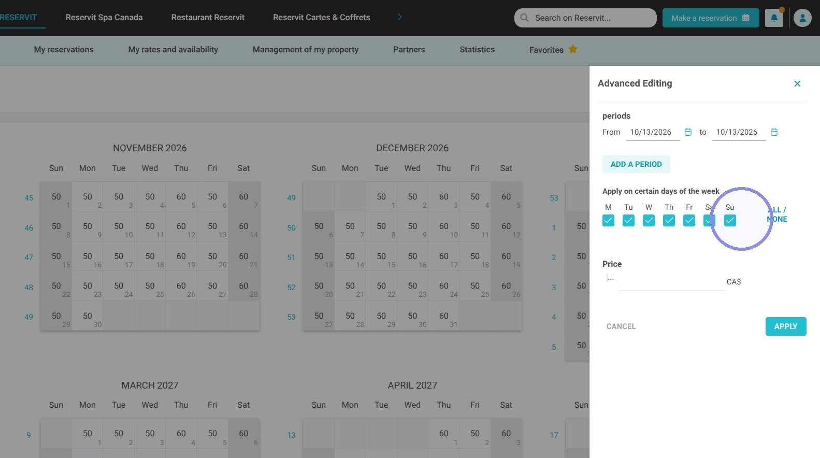The width and height of the screenshot is (820, 458).
Task: Click the From date field
Action: coord(652,132)
